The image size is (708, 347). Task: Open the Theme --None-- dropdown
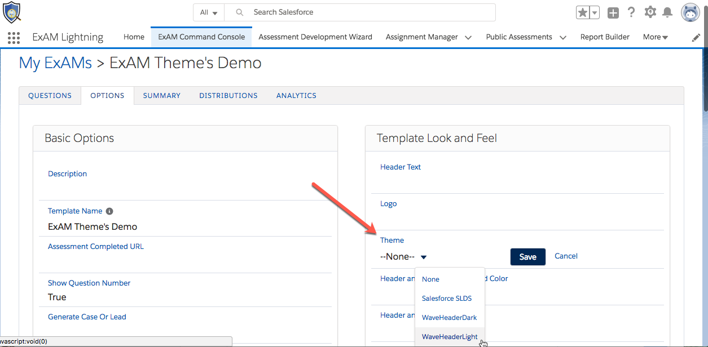click(x=404, y=257)
